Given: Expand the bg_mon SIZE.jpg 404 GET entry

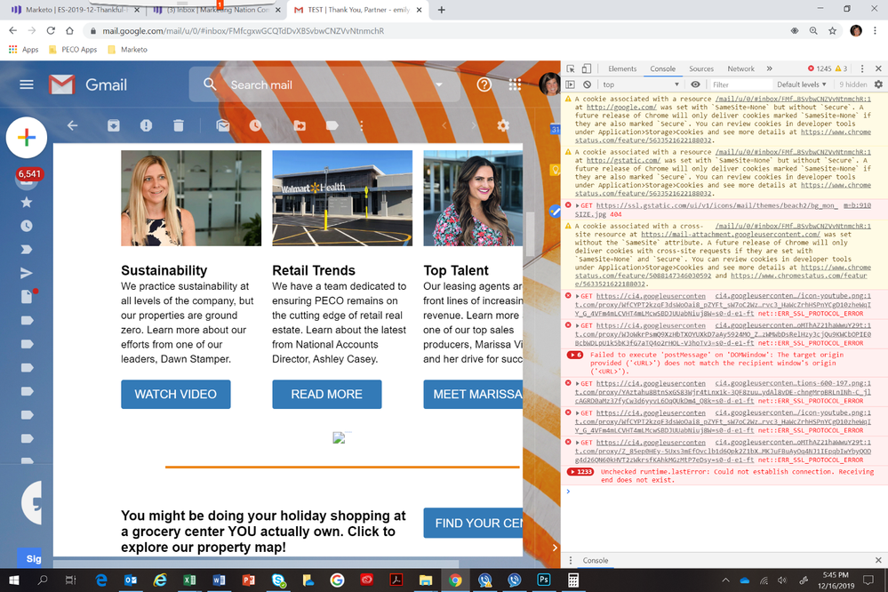Looking at the screenshot, I should tap(577, 205).
